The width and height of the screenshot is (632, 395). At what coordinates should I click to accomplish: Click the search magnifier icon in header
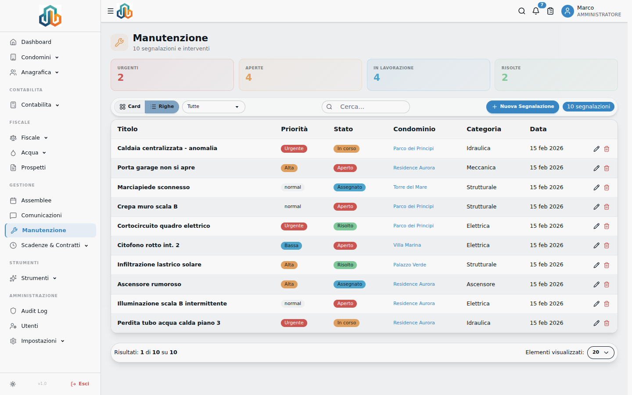point(522,11)
